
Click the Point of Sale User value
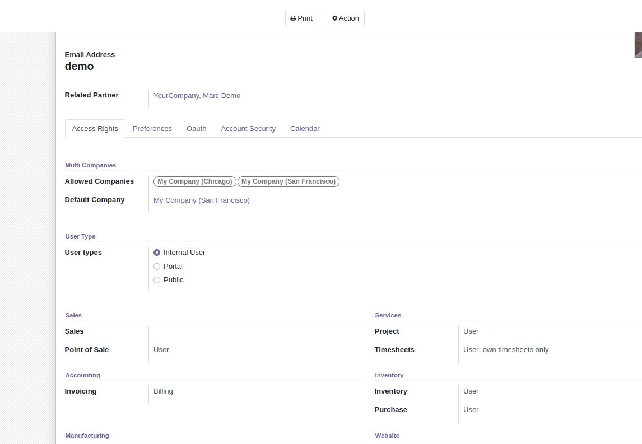click(x=161, y=350)
